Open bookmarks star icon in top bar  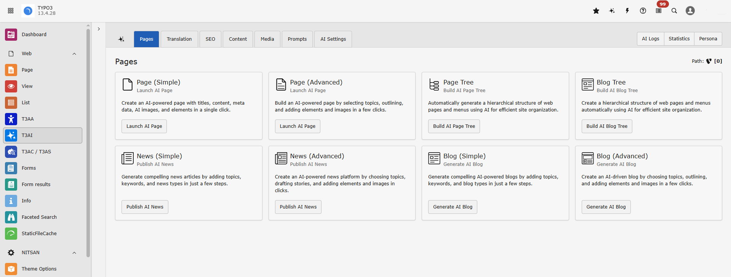[x=596, y=11]
